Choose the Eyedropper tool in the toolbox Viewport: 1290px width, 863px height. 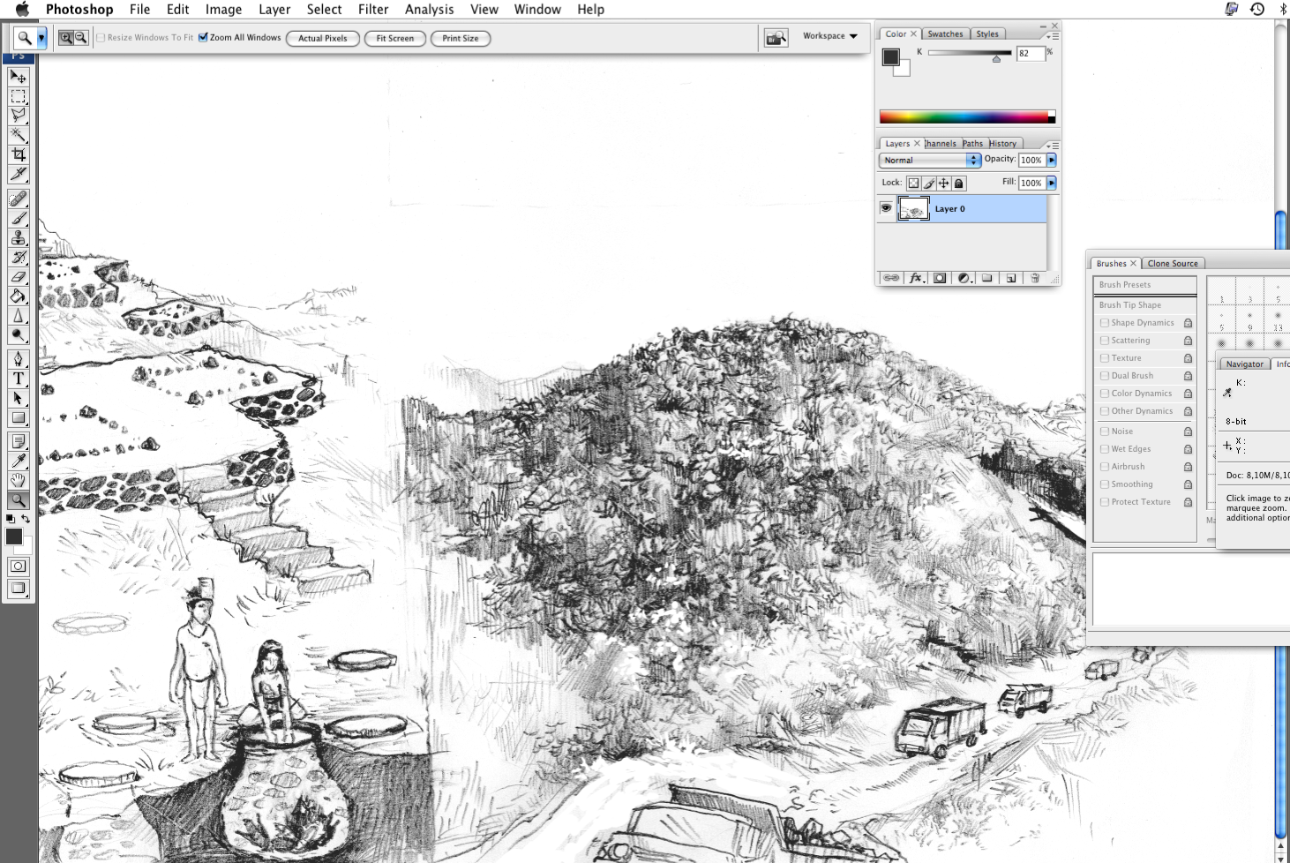(x=19, y=461)
